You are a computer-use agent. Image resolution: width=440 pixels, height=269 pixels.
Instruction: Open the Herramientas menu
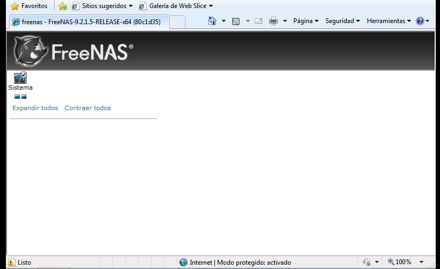pos(388,21)
